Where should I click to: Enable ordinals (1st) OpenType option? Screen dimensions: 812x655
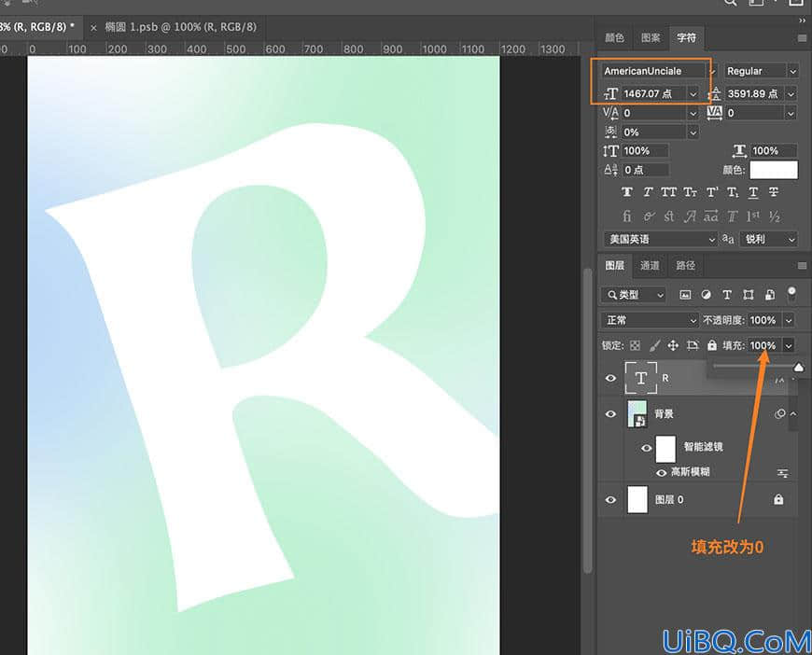pyautogui.click(x=753, y=216)
